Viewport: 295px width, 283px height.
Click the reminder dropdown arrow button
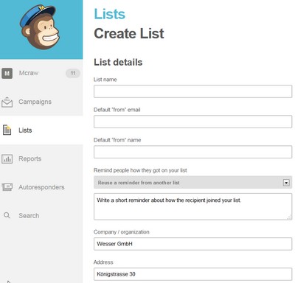coord(286,183)
